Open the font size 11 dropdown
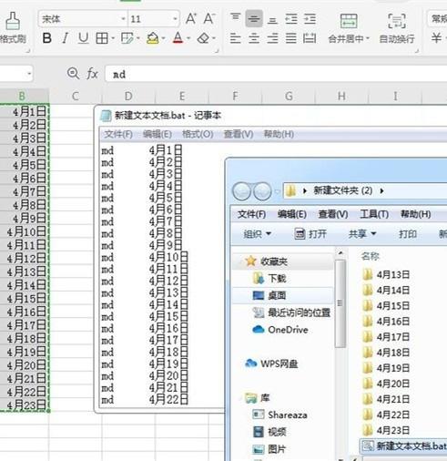 [x=175, y=19]
